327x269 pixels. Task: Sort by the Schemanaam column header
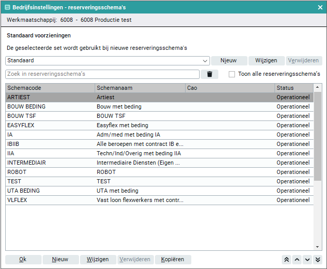click(140, 88)
